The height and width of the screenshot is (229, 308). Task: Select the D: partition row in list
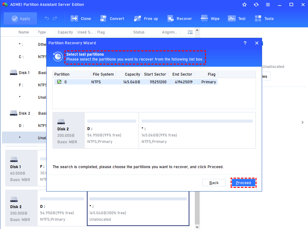click(x=25, y=126)
